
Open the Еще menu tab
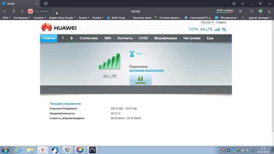[210, 38]
